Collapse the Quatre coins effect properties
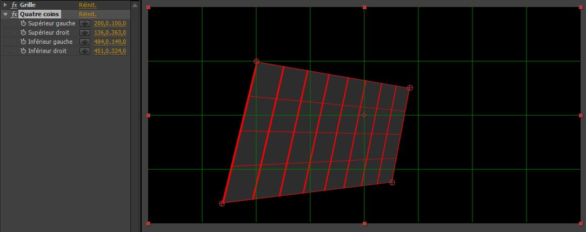586x232 pixels. point(5,15)
